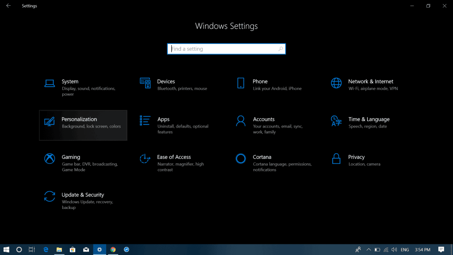The image size is (453, 255).
Task: Open Task View on the taskbar
Action: [32, 250]
